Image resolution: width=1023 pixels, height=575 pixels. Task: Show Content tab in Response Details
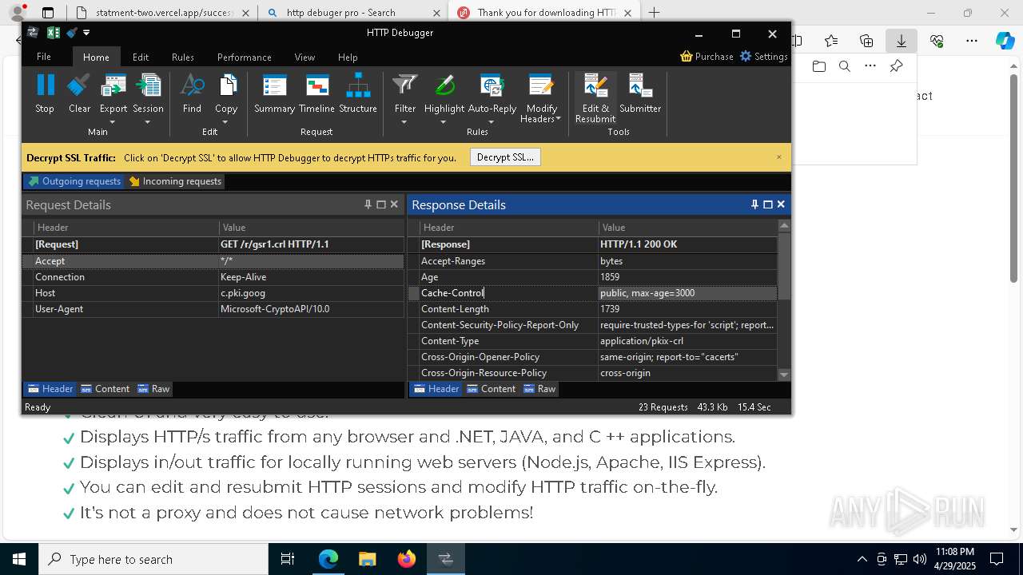click(491, 389)
